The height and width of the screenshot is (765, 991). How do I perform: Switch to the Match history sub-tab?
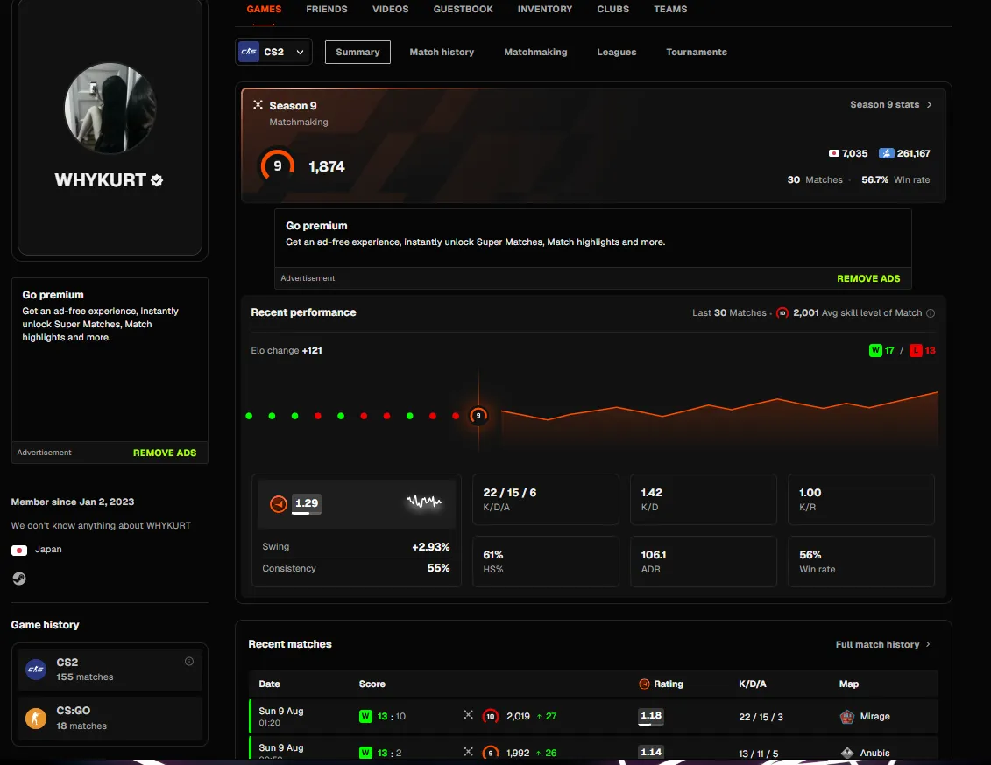[442, 52]
